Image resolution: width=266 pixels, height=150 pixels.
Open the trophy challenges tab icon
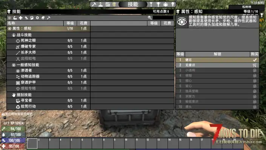click(x=158, y=4)
